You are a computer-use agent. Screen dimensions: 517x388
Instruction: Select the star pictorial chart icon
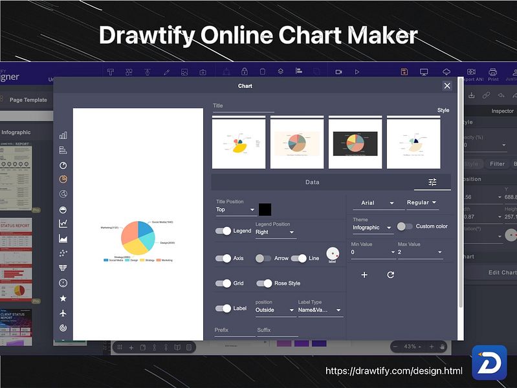click(x=63, y=298)
